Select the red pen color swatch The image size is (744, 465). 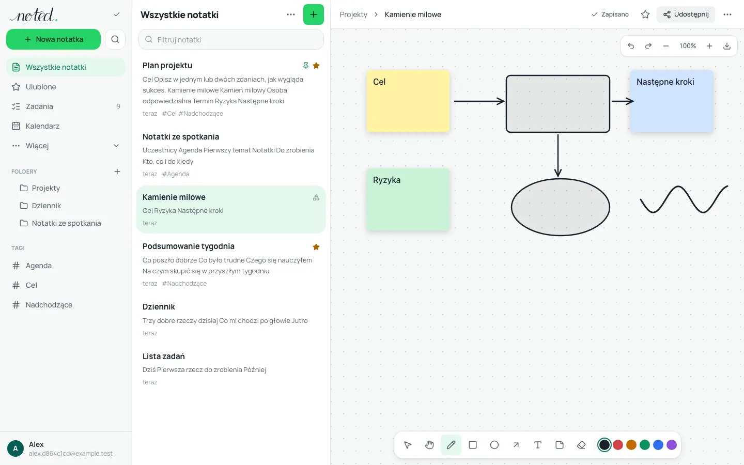click(x=618, y=445)
